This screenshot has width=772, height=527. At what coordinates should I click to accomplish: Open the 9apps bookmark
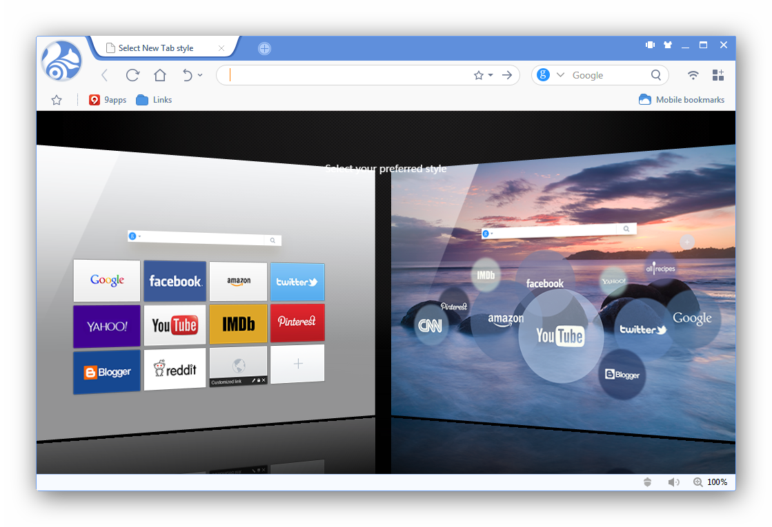(108, 100)
